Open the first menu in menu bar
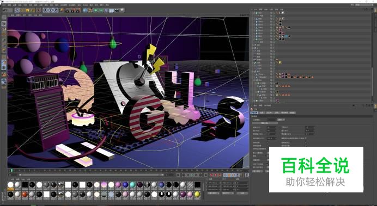This screenshot has width=377, height=206. click(3, 5)
